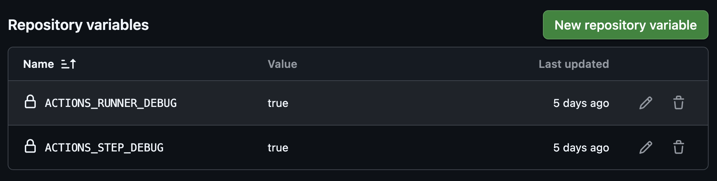Click the ACTIONS_STEP_DEBUG "5 days ago" timestamp
The width and height of the screenshot is (717, 181).
point(581,148)
